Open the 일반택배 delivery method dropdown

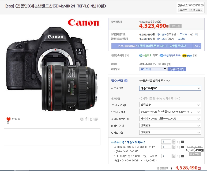pyautogui.click(x=153, y=69)
